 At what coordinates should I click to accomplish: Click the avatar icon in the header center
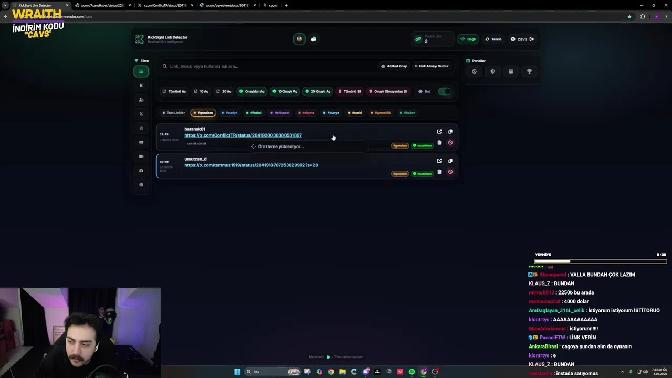(299, 39)
